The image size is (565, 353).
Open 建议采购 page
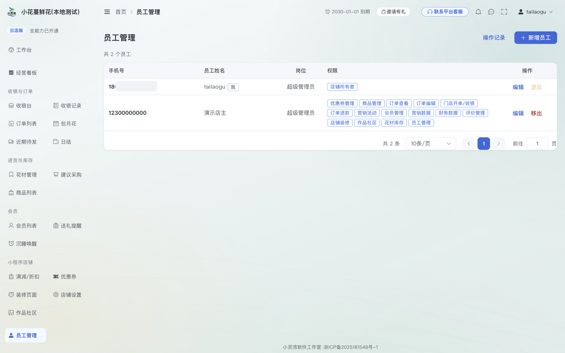coord(67,175)
